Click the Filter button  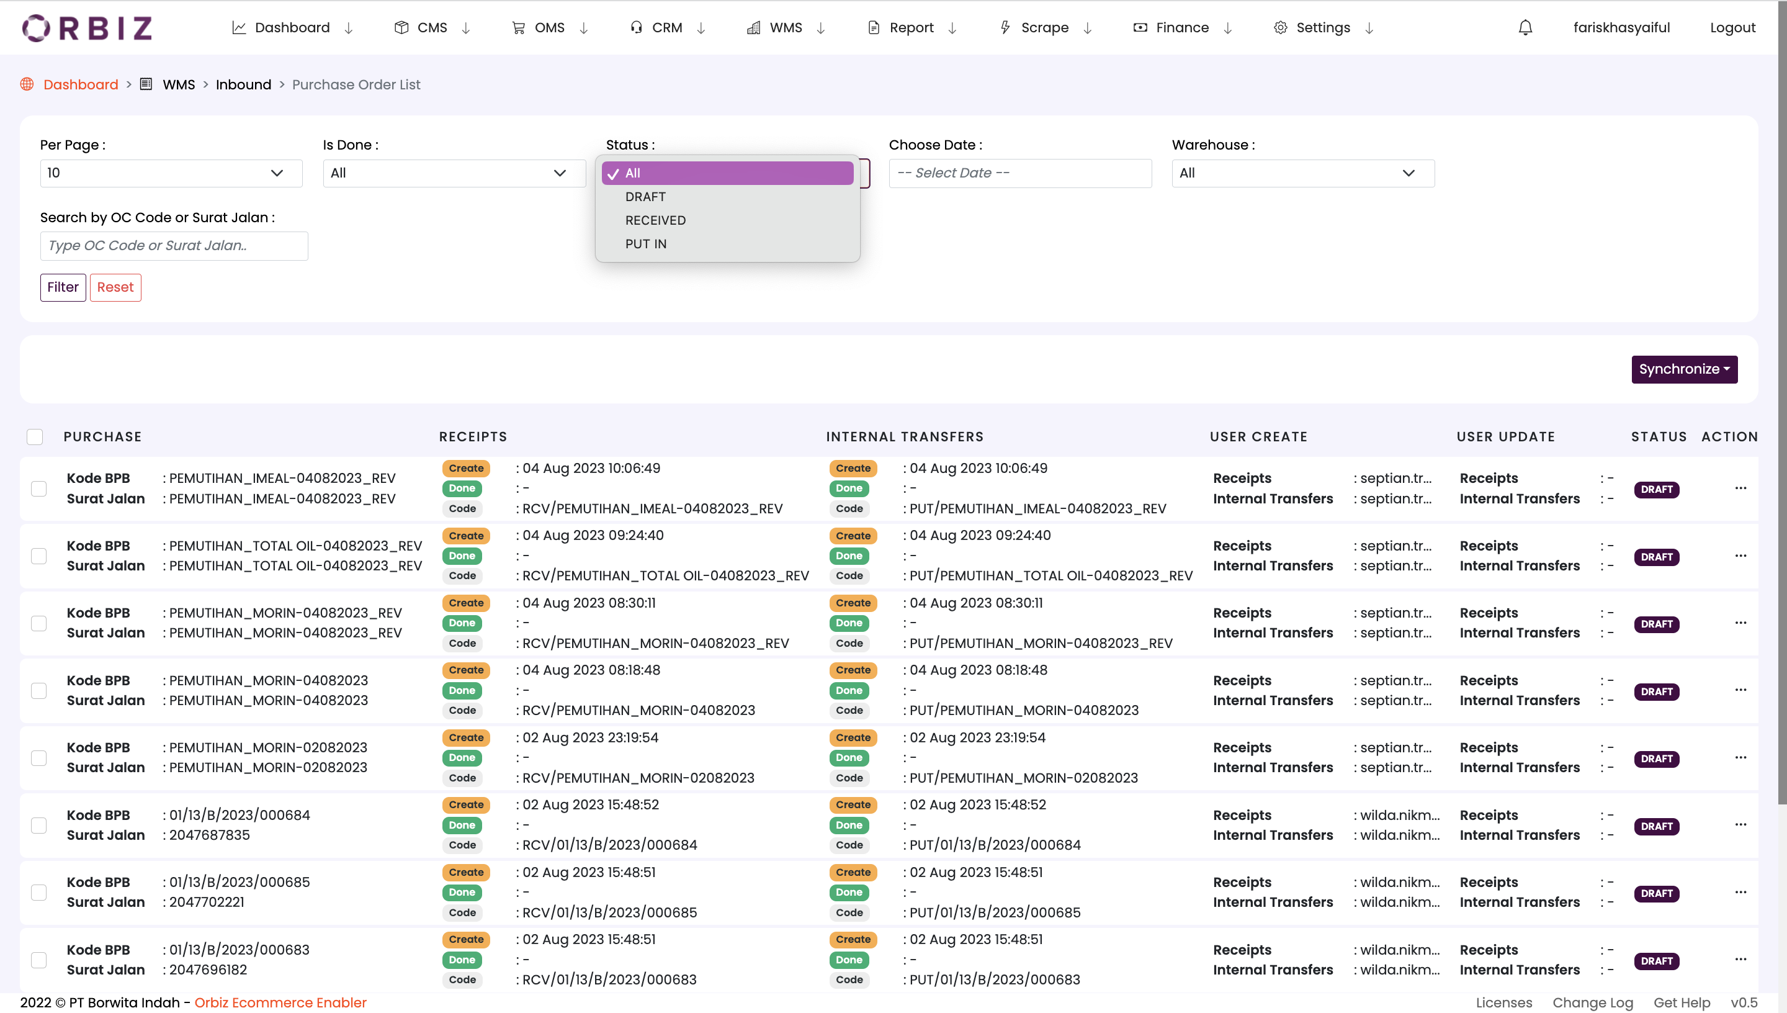tap(63, 287)
